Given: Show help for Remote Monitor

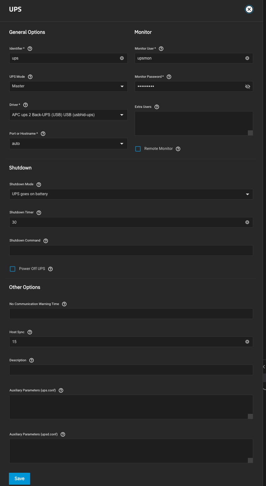Looking at the screenshot, I should click(178, 149).
